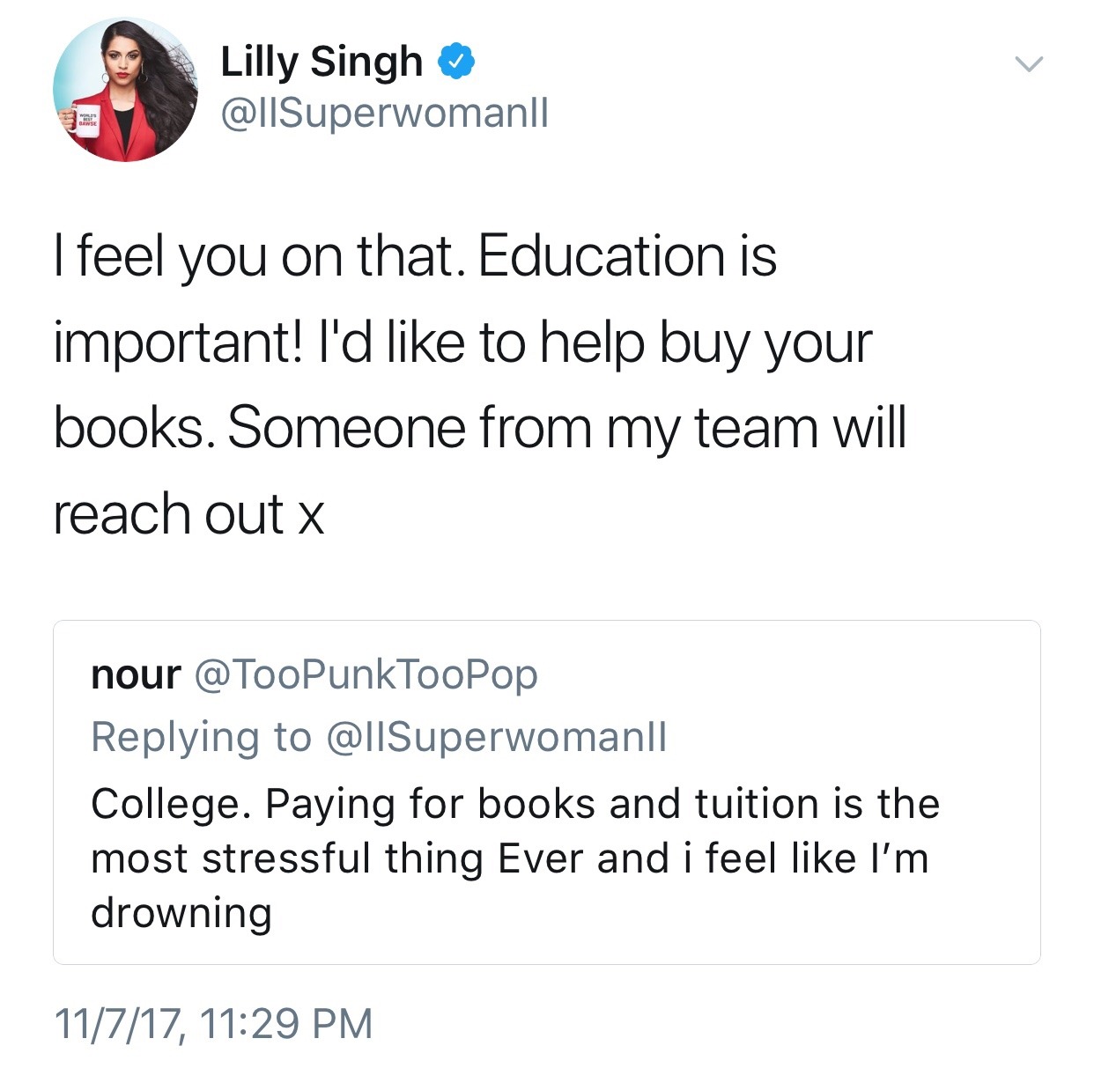Click the "College. Paying for books" line
The width and height of the screenshot is (1094, 1068).
[x=514, y=804]
